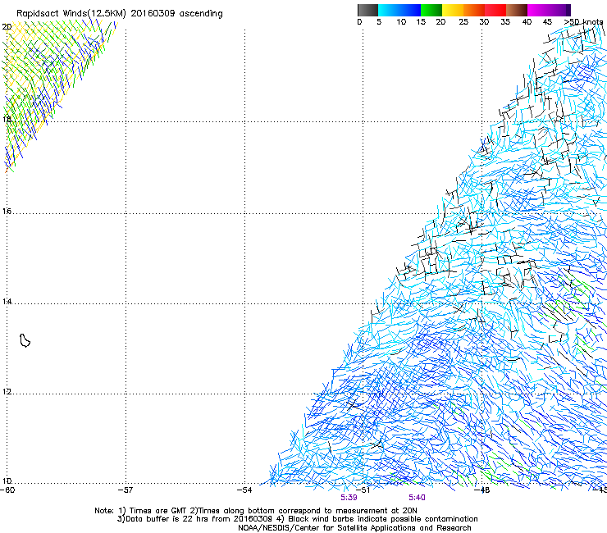607x533 pixels.
Task: Click the longitude label '-48' on bottom axis
Action: click(482, 490)
